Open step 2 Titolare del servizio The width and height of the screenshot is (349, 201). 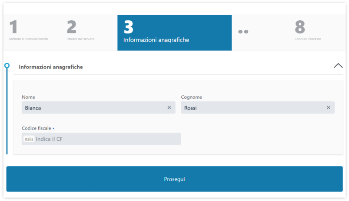[x=80, y=39]
